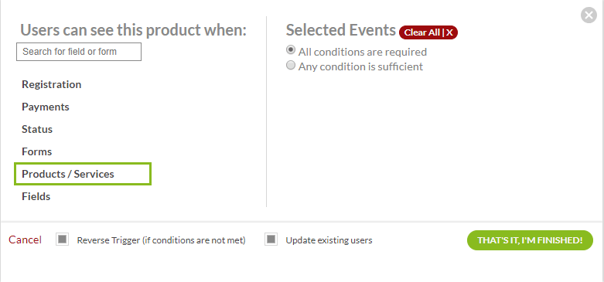This screenshot has width=604, height=282.
Task: Click the Search for field or form box
Action: [x=79, y=52]
